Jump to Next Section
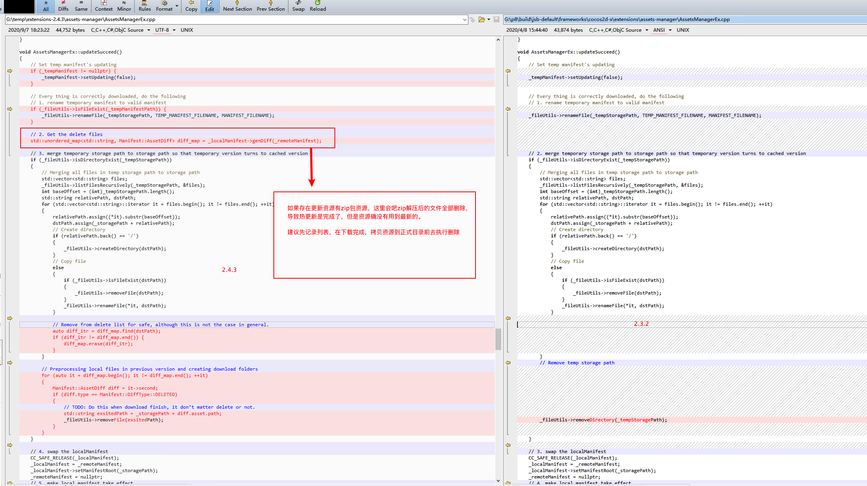This screenshot has width=867, height=486. tap(237, 6)
